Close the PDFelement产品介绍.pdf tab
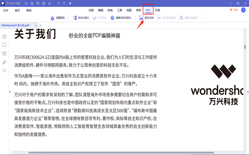The image size is (249, 155). click(36, 25)
